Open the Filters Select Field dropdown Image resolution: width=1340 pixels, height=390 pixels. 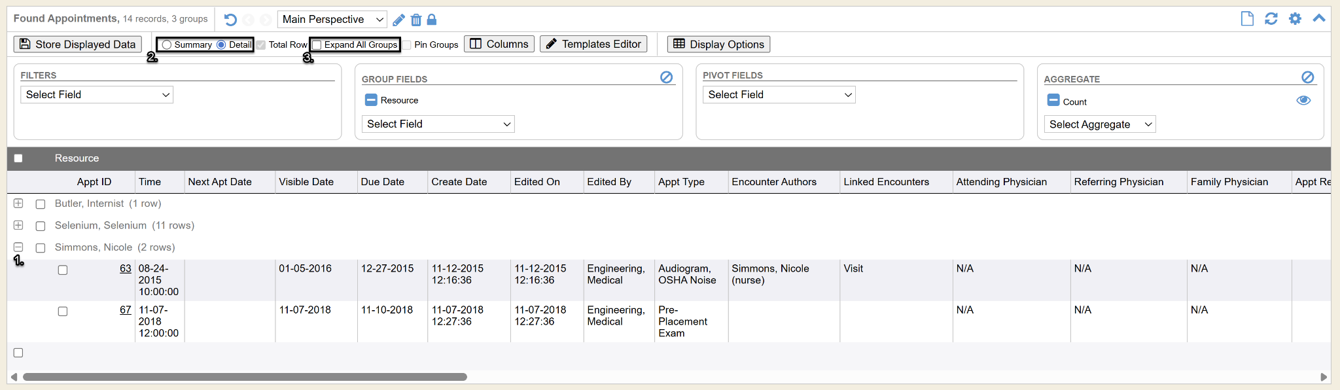97,95
